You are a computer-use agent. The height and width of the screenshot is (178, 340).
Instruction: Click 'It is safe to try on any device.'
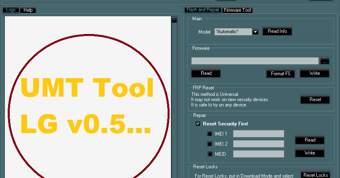coord(219,105)
